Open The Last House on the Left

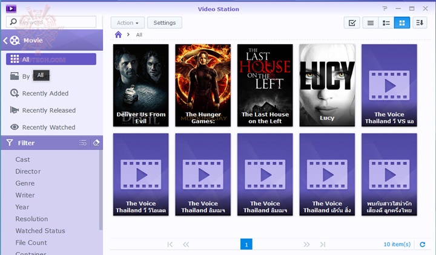(x=265, y=85)
